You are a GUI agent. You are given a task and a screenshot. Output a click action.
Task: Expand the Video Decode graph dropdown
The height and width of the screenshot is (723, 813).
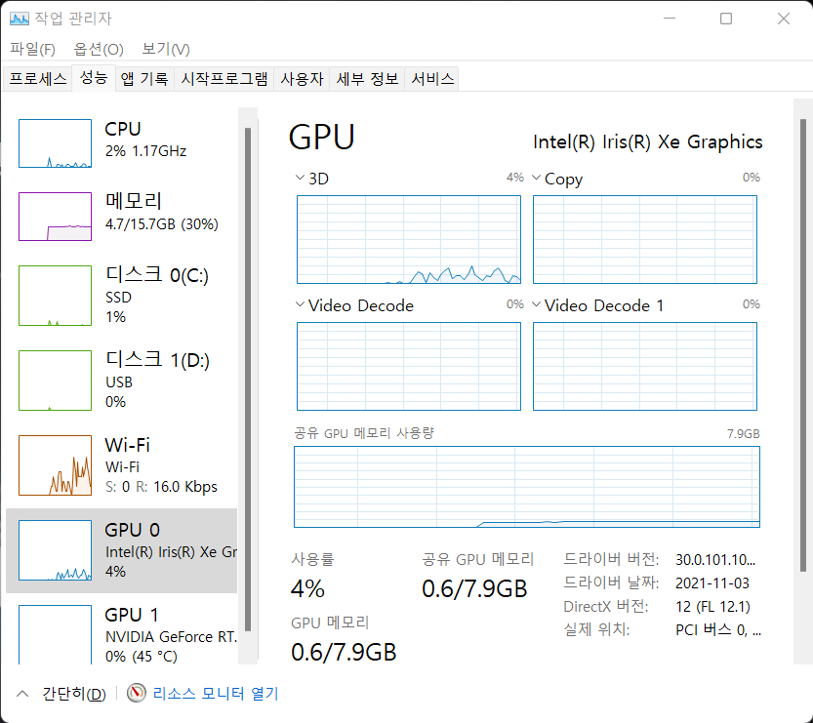(x=300, y=305)
